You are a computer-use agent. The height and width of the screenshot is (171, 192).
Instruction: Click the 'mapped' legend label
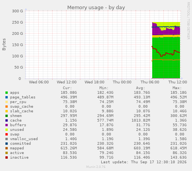(x=17, y=148)
